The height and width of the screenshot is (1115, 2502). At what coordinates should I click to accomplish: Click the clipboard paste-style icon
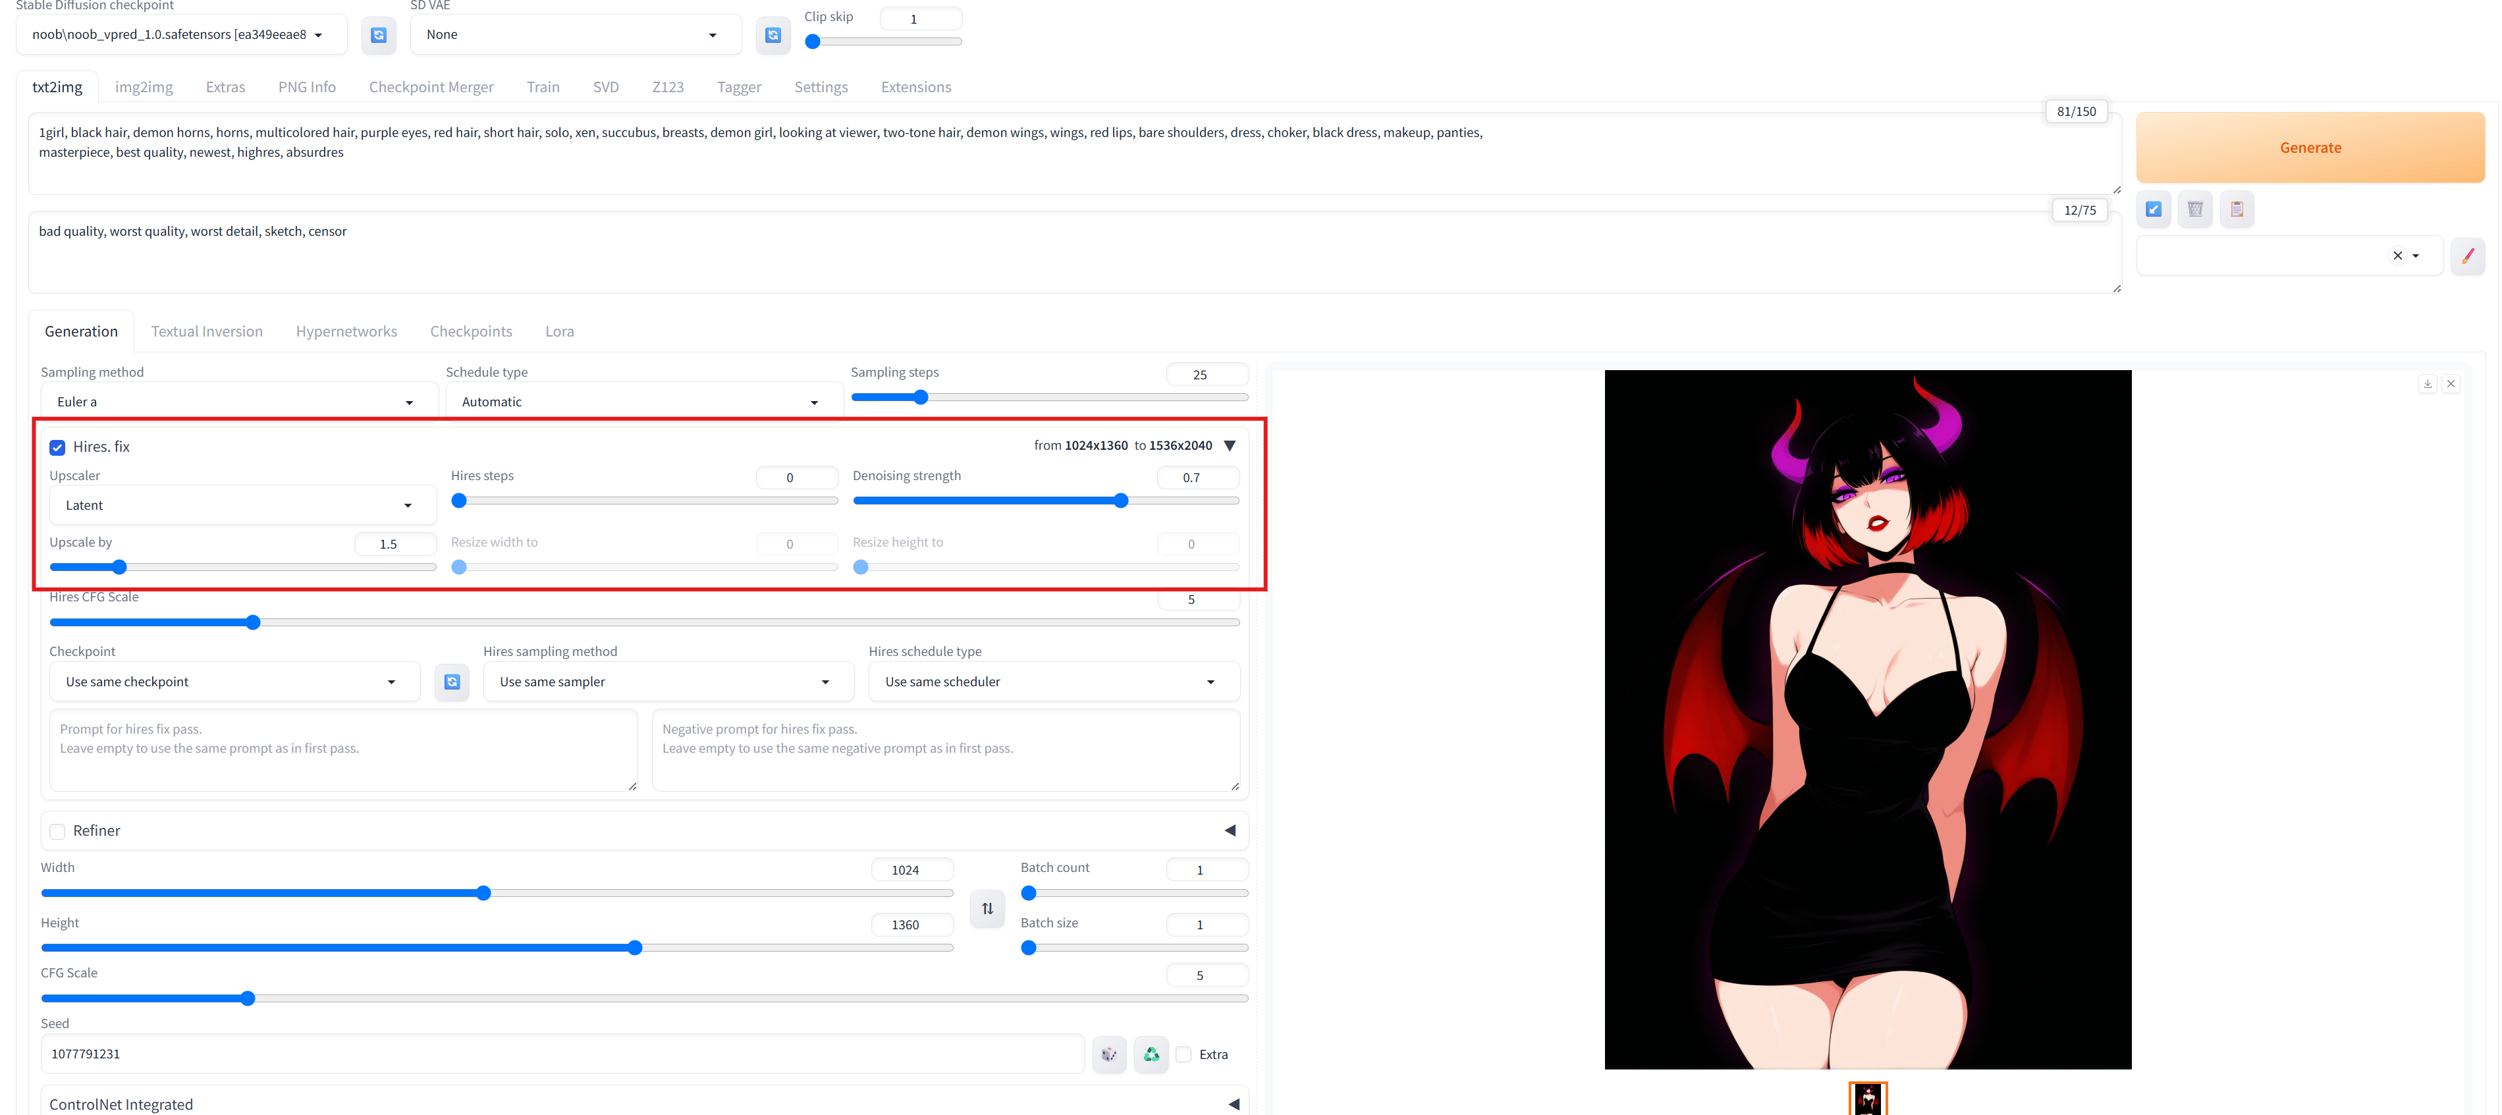coord(2236,209)
